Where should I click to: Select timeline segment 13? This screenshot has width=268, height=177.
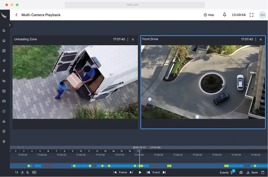[x=105, y=151]
